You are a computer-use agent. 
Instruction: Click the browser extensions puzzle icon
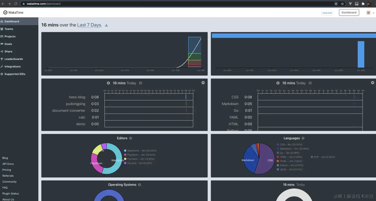tap(363, 4)
